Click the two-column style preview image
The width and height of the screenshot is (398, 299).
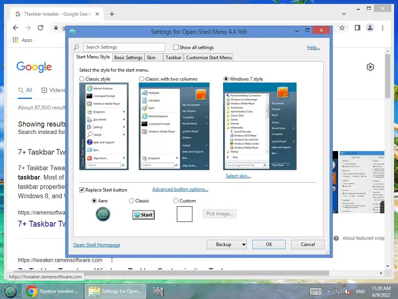pos(174,126)
